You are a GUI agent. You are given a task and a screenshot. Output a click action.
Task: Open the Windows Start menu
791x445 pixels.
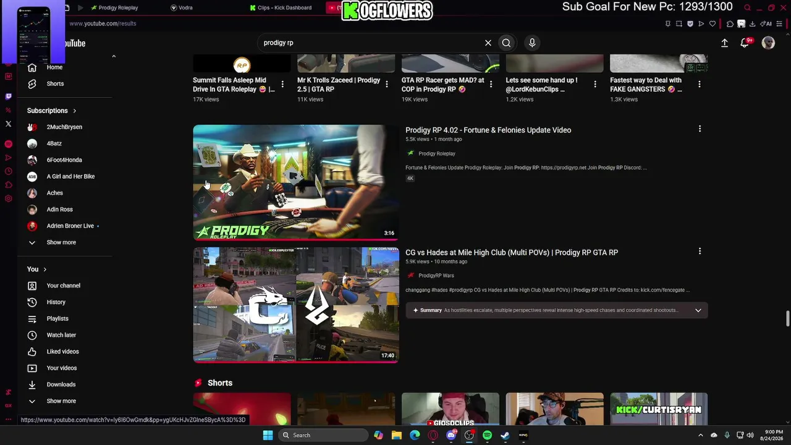[x=268, y=435]
